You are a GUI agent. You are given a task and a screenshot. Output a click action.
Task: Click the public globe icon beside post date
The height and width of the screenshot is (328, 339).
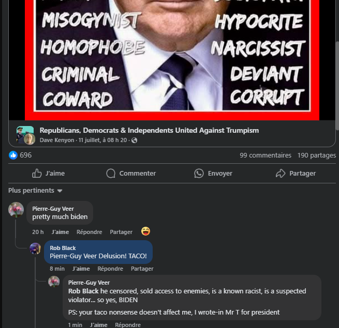click(x=134, y=140)
